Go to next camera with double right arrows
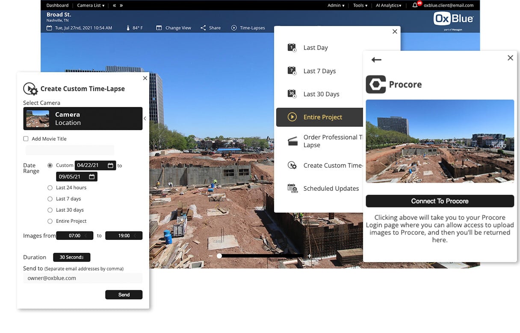 pos(121,5)
